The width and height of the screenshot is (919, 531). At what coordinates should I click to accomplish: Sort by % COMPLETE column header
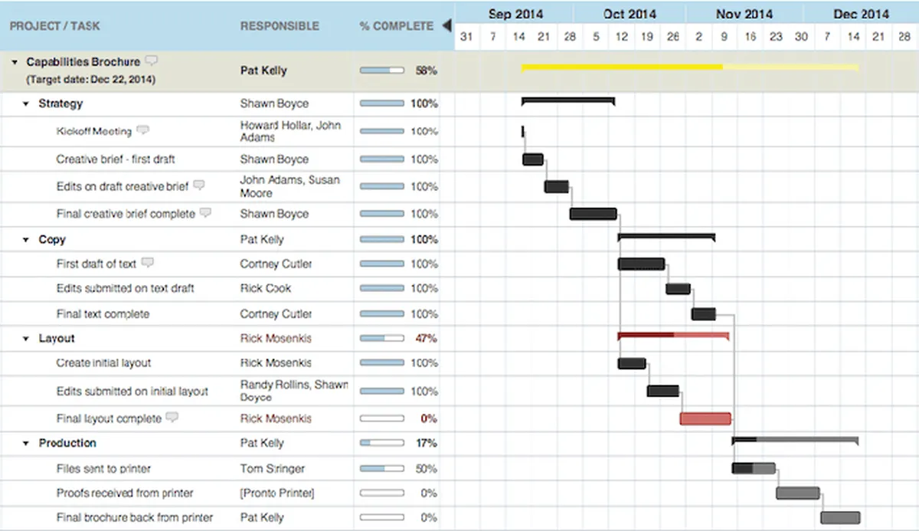coord(396,25)
